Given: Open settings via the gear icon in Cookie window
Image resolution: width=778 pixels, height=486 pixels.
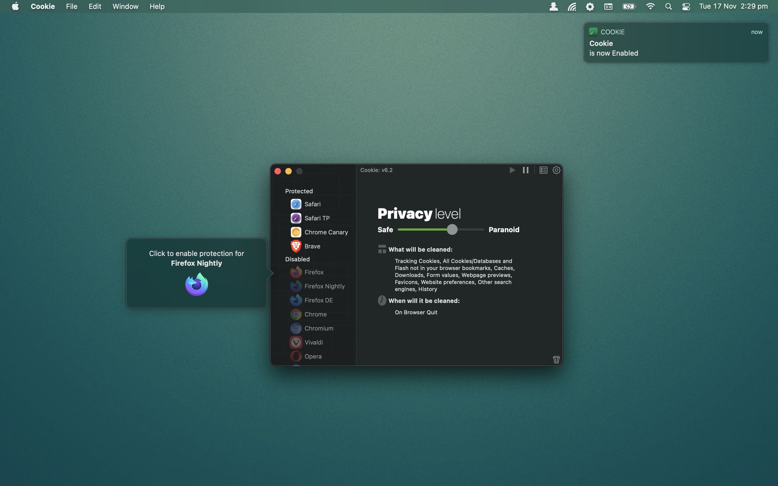Looking at the screenshot, I should click(556, 170).
